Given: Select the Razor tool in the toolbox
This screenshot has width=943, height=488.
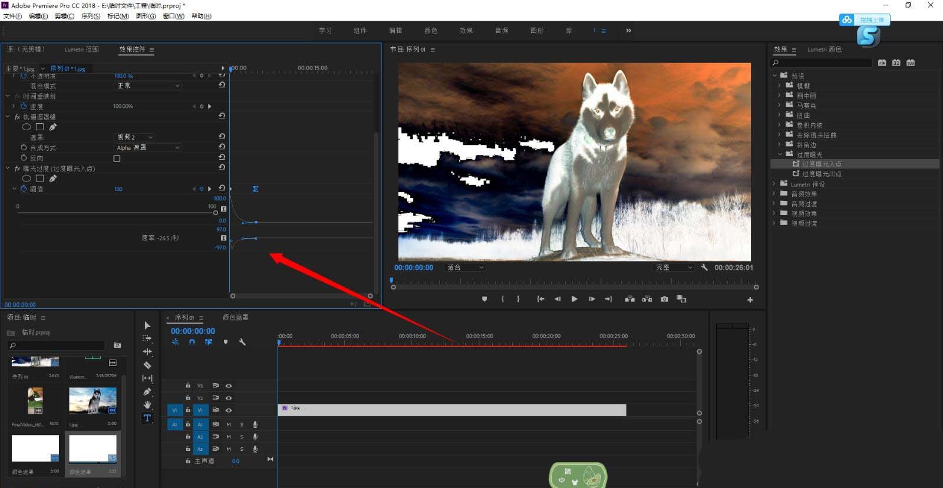Looking at the screenshot, I should pyautogui.click(x=147, y=365).
